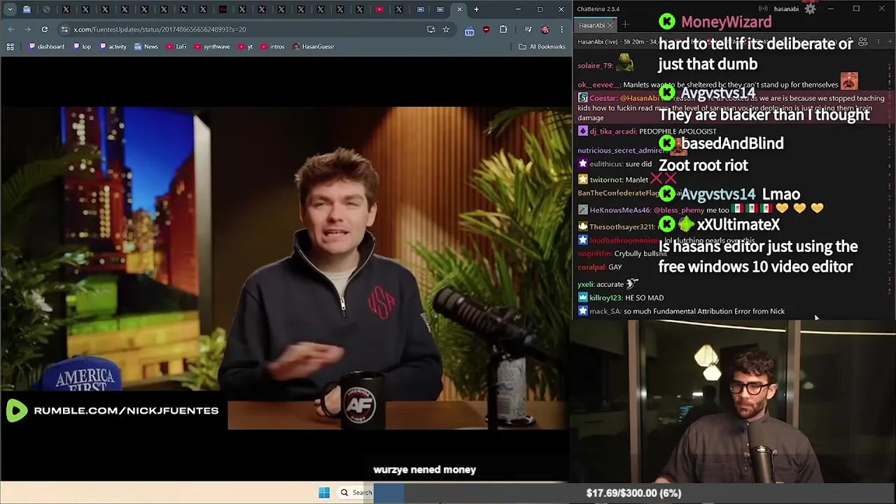Switch to the first browser tab
Image resolution: width=896 pixels, height=504 pixels.
pos(27,9)
